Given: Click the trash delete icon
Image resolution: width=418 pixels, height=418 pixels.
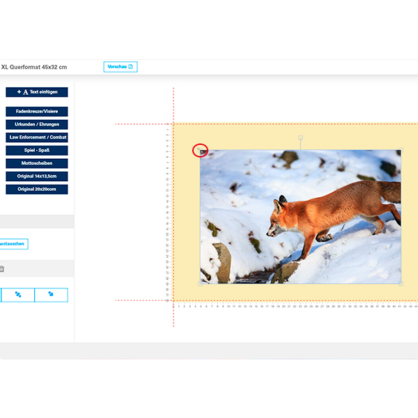Looking at the screenshot, I should [x=2, y=269].
